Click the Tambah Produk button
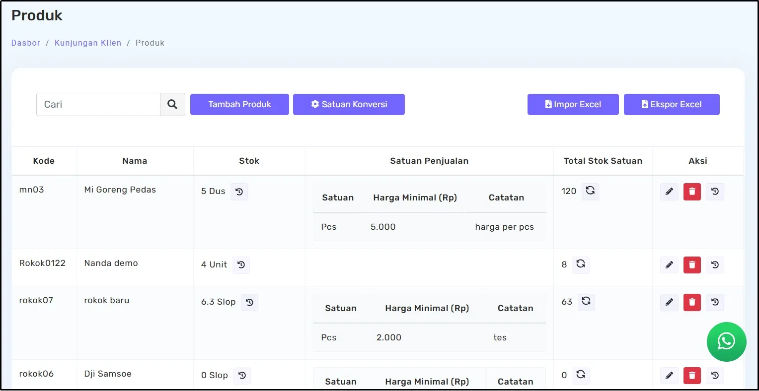The height and width of the screenshot is (391, 759). tap(239, 104)
